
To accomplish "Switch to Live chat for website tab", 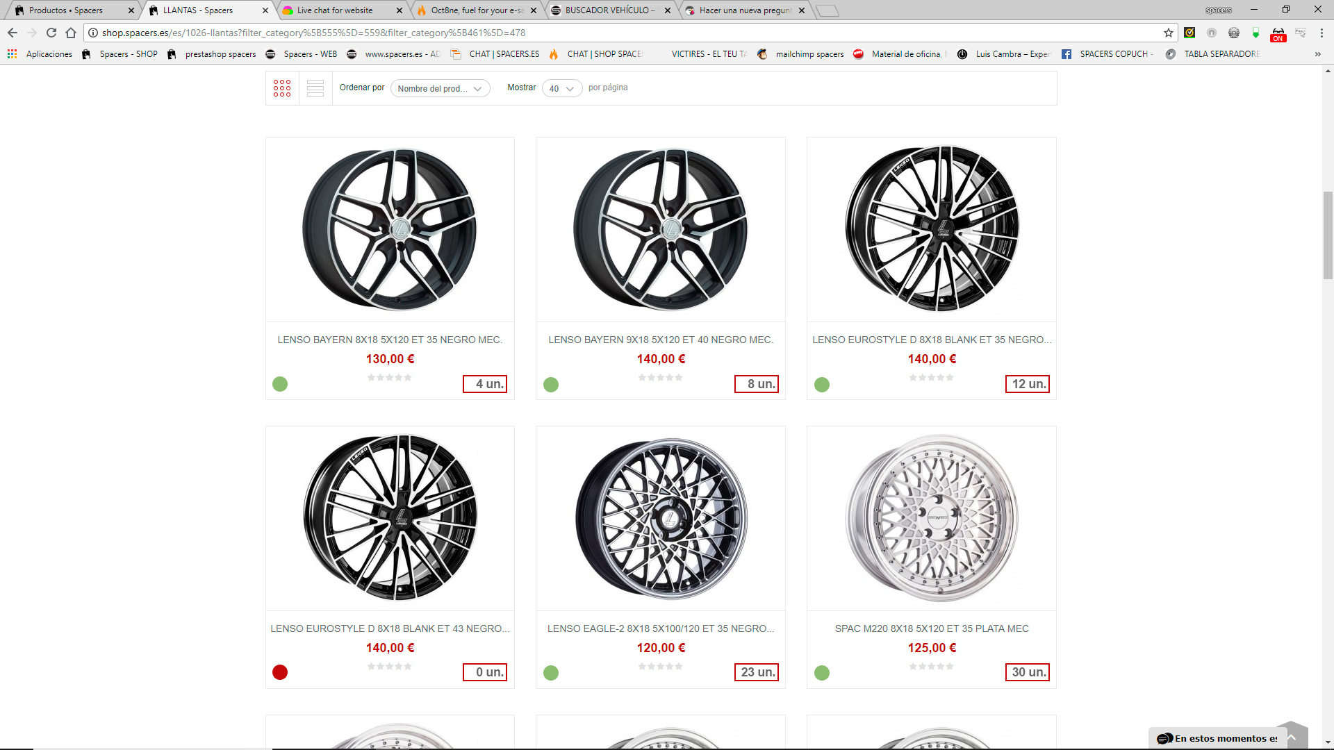I will point(335,10).
